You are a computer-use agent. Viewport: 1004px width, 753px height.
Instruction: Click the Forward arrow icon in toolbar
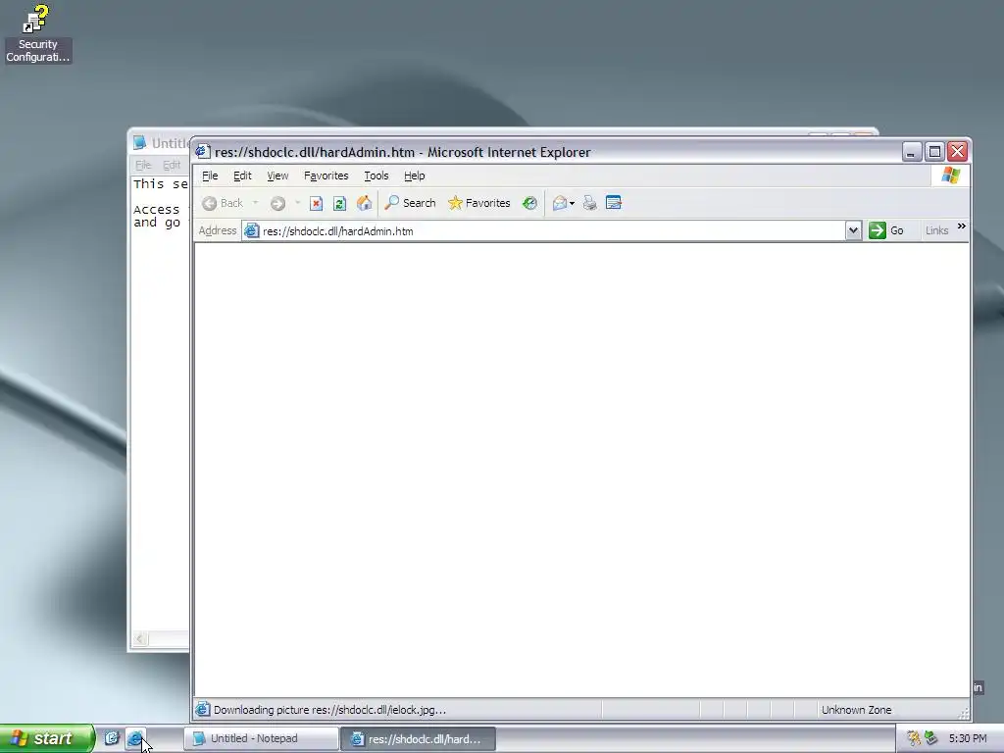point(277,204)
